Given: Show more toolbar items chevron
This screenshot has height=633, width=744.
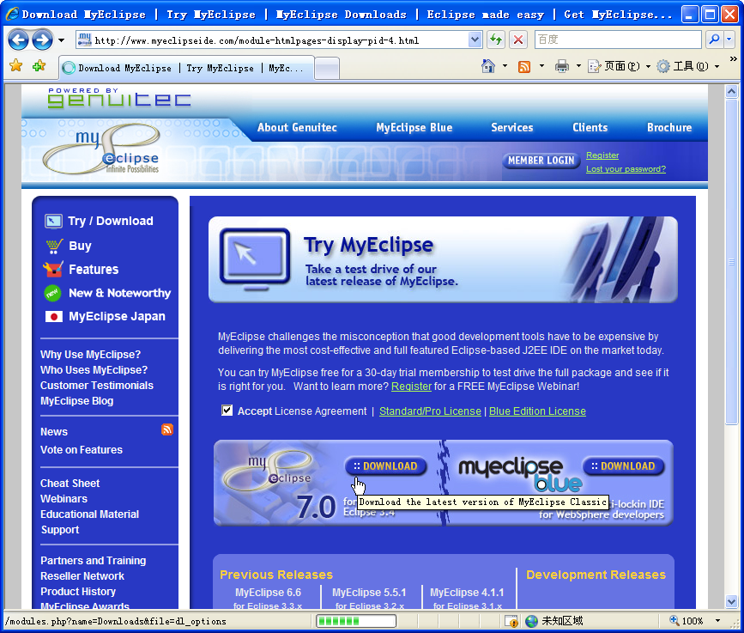Looking at the screenshot, I should pos(733,59).
